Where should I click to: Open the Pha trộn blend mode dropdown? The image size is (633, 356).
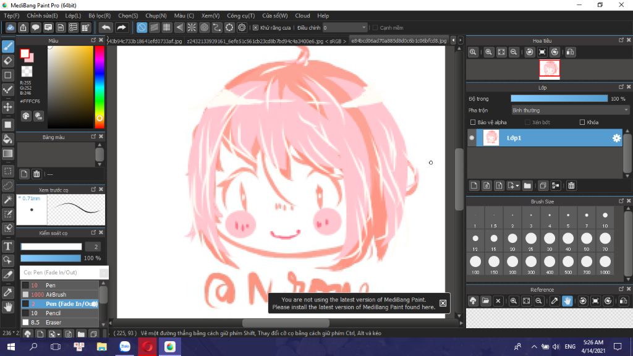point(570,110)
